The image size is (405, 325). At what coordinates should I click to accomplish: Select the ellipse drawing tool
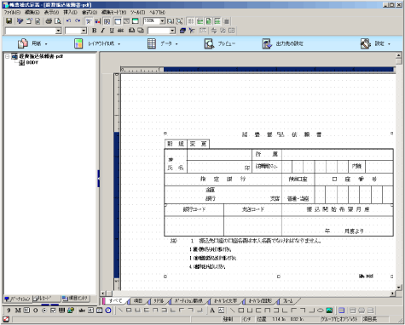[321, 311]
